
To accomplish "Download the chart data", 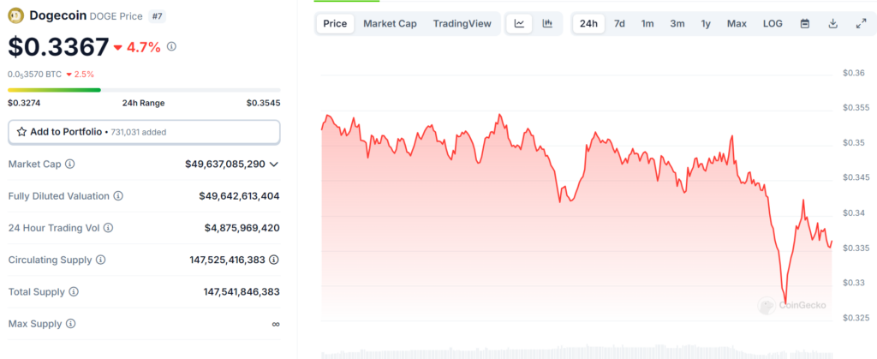I will pyautogui.click(x=832, y=23).
